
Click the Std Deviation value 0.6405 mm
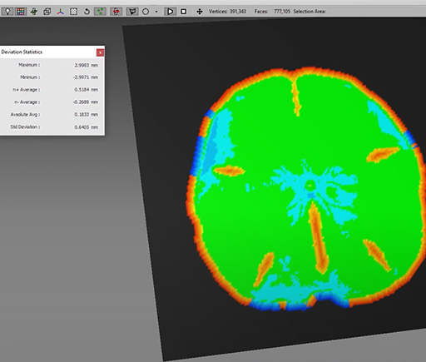[x=87, y=127]
